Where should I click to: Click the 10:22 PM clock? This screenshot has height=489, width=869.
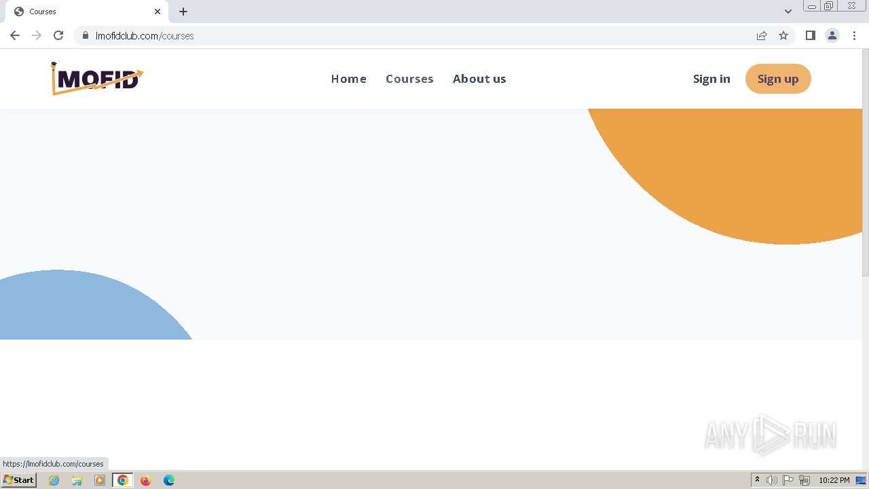coord(834,480)
